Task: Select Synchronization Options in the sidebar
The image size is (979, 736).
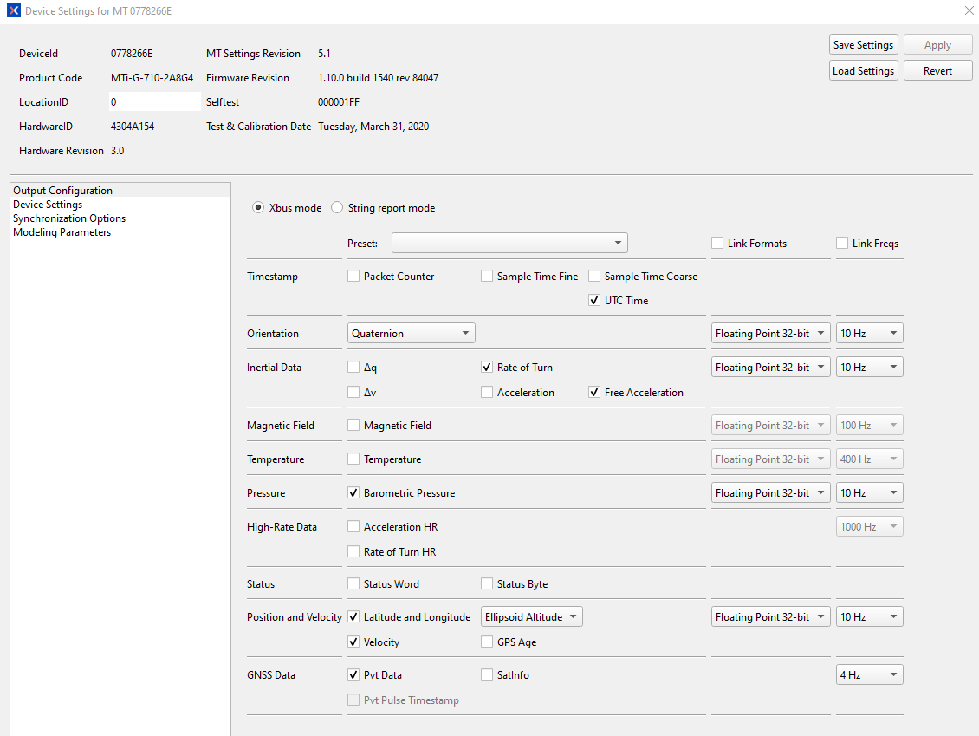Action: pyautogui.click(x=69, y=218)
